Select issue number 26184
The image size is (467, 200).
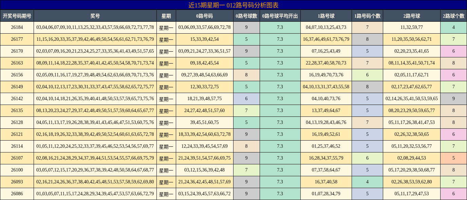[x=17, y=28]
